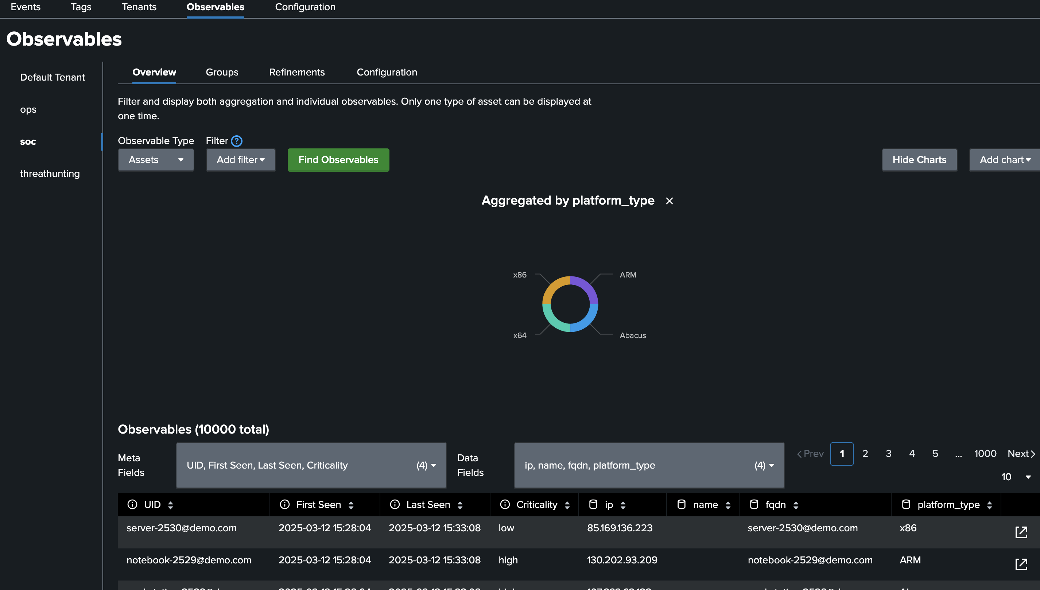This screenshot has width=1040, height=590.
Task: Open the Tenants section from the top menu
Action: click(139, 7)
